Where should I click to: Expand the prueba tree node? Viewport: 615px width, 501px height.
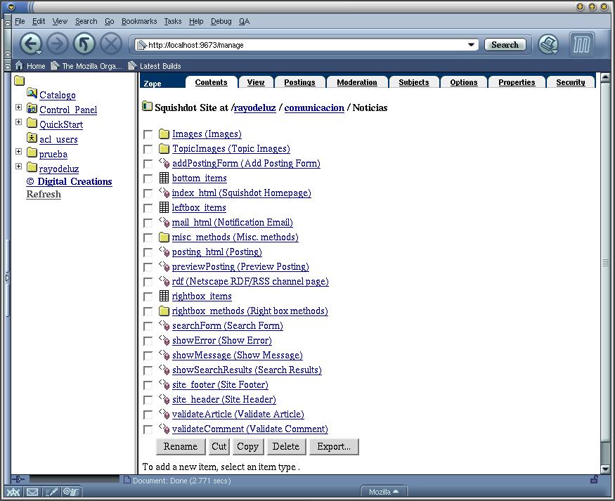[18, 151]
